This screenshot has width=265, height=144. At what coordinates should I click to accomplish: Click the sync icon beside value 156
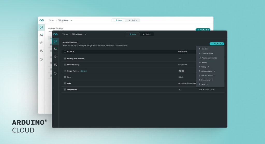click(180, 71)
